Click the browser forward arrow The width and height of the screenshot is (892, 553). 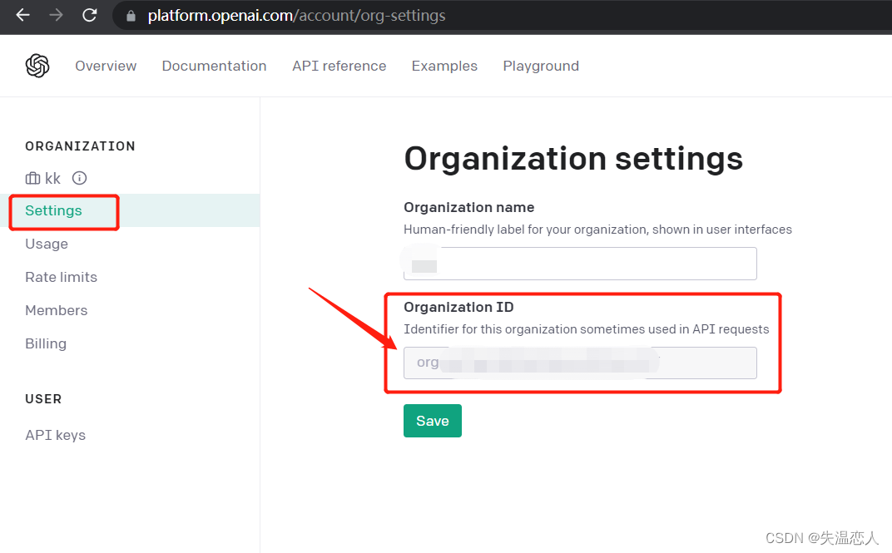click(56, 15)
